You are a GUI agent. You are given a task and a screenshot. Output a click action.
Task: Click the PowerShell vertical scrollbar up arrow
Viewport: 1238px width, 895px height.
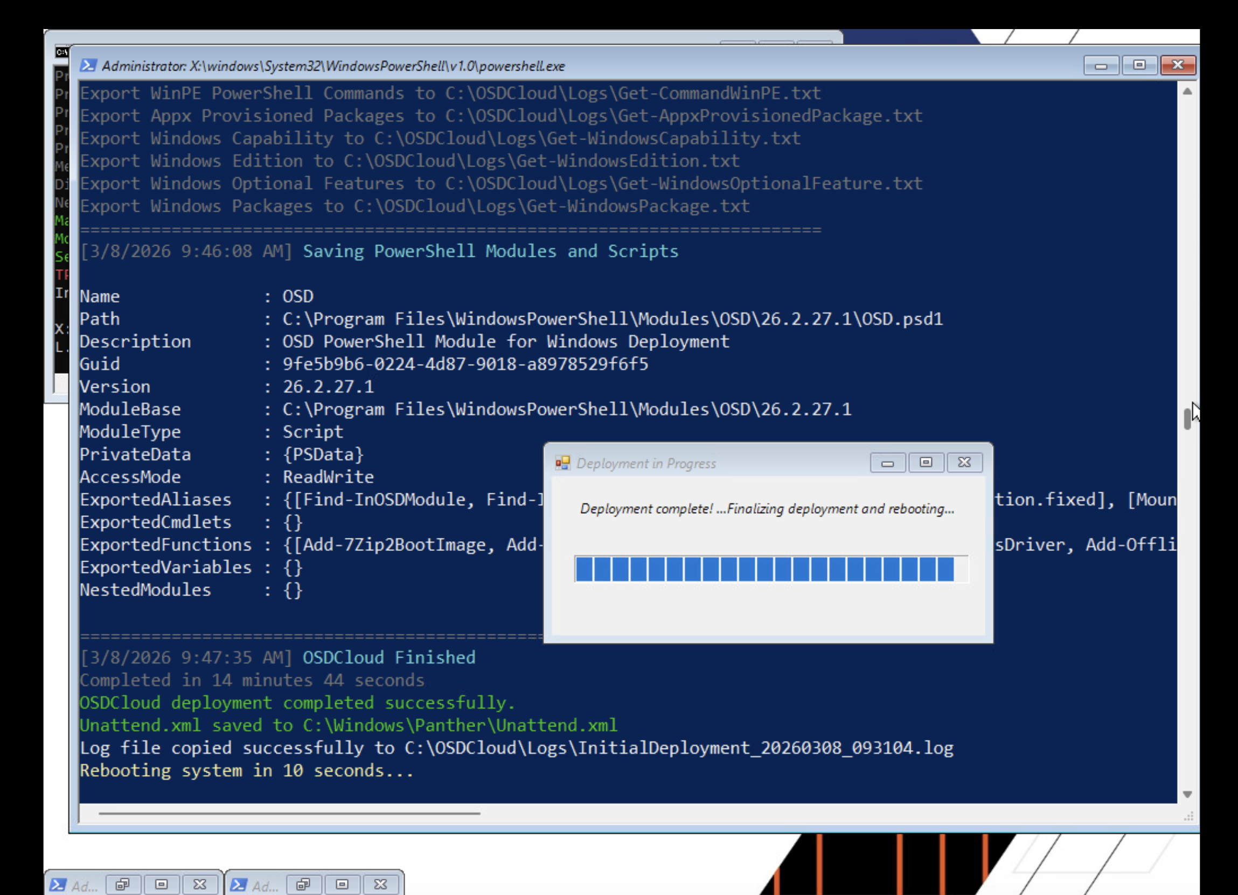coord(1187,92)
